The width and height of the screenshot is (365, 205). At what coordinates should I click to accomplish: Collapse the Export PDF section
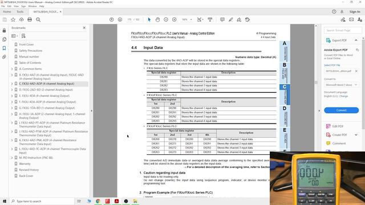(356, 40)
